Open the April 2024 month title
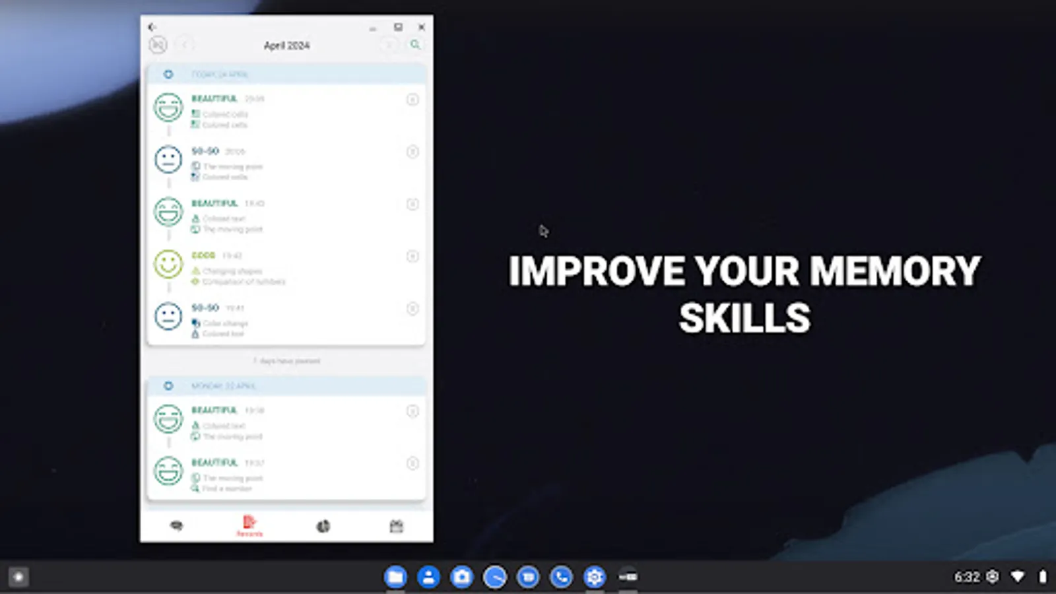Screen dimensions: 1056x594 pos(286,46)
